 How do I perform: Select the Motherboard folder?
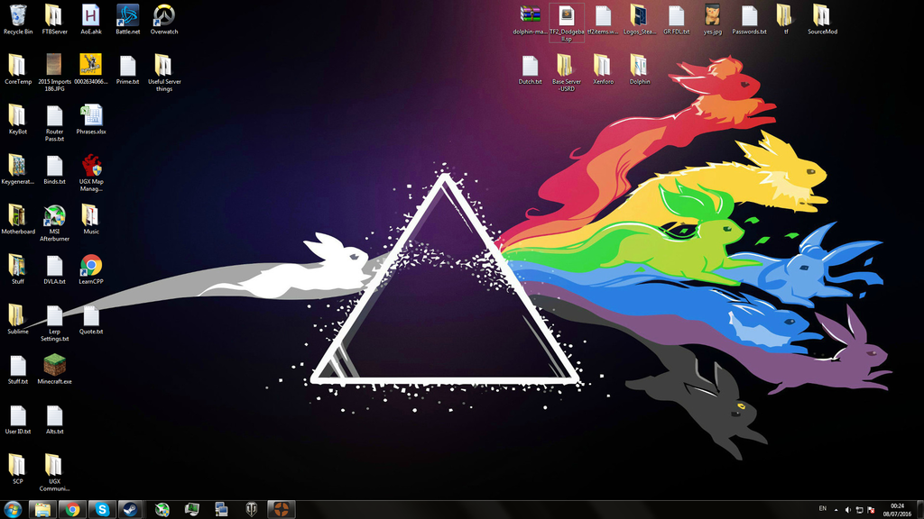click(18, 220)
